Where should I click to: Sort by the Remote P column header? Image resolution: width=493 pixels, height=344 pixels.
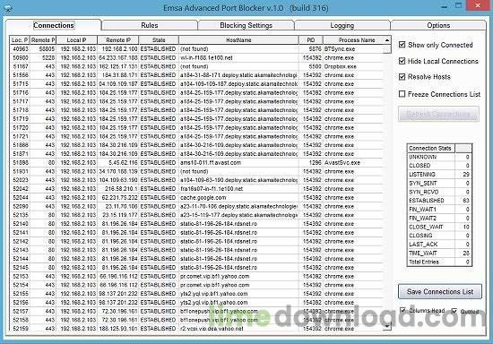coord(43,40)
